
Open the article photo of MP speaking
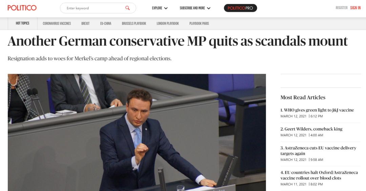[x=137, y=133]
